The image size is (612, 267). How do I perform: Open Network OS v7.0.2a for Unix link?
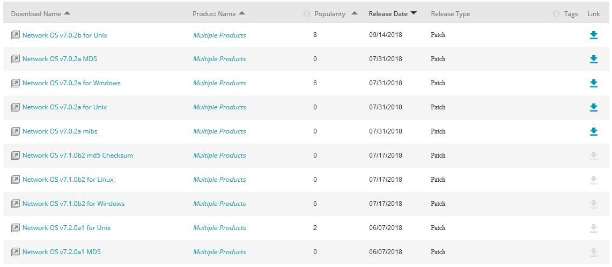tap(64, 107)
